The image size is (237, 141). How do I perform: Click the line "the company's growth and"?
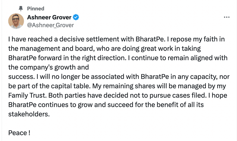coord(49,68)
